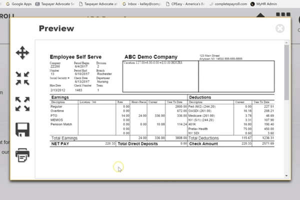Click the shrink inward arrows icon
The width and height of the screenshot is (300, 200).
22,78
